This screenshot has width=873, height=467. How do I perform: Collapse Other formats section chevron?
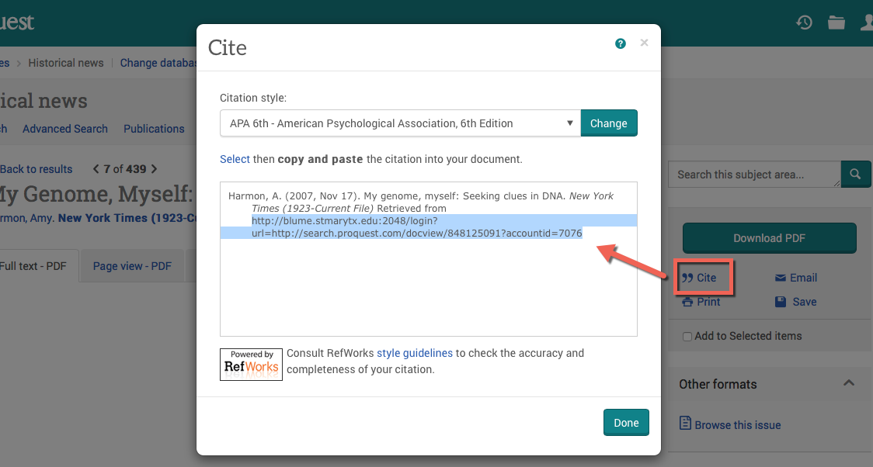tap(848, 383)
